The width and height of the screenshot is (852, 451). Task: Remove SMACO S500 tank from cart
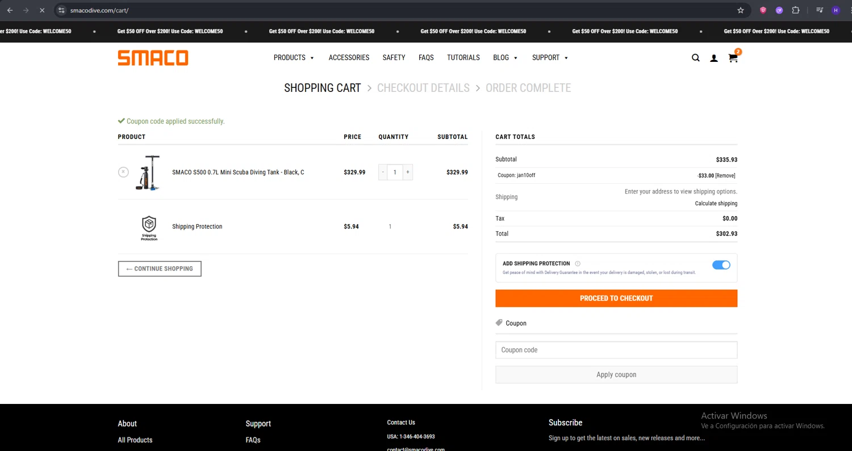point(123,172)
